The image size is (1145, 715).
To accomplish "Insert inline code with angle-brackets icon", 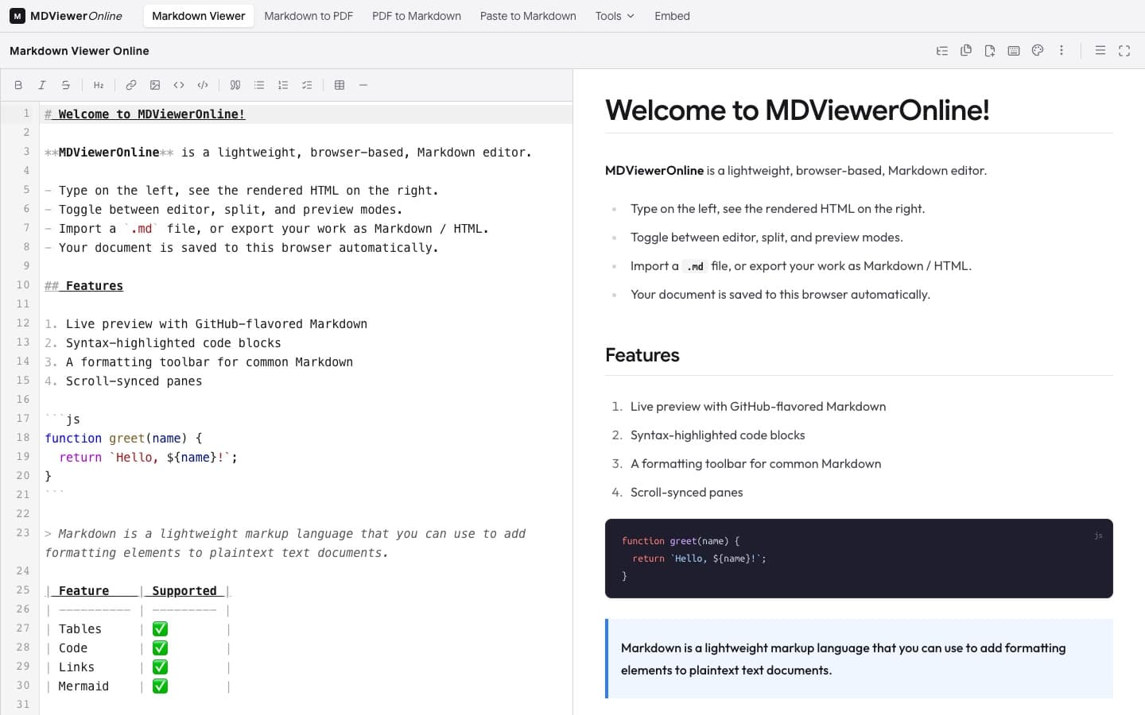I will click(179, 85).
